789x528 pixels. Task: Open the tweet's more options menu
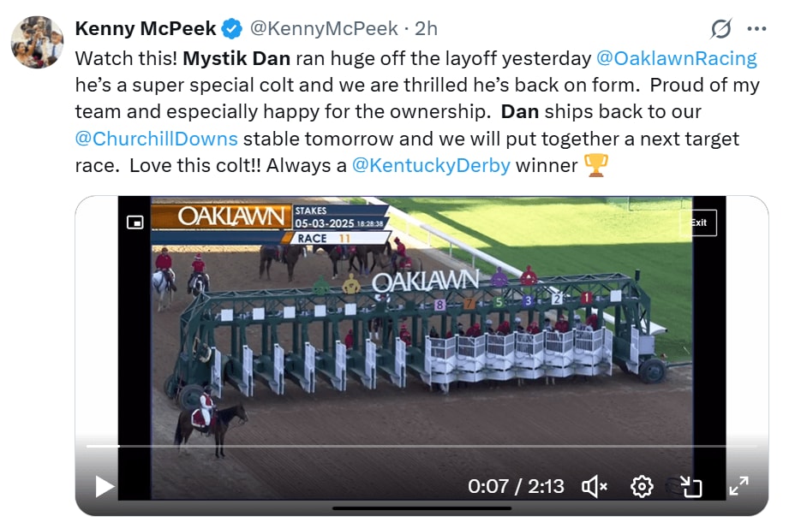point(756,29)
